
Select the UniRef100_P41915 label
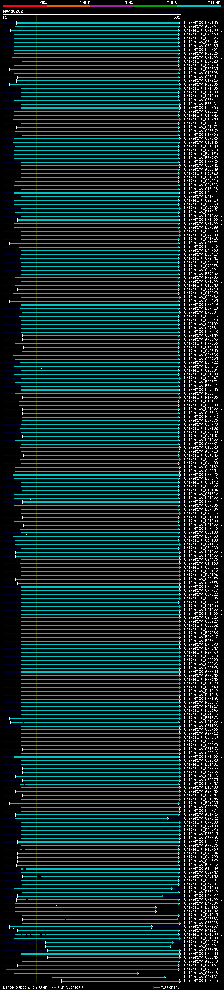click(201, 915)
